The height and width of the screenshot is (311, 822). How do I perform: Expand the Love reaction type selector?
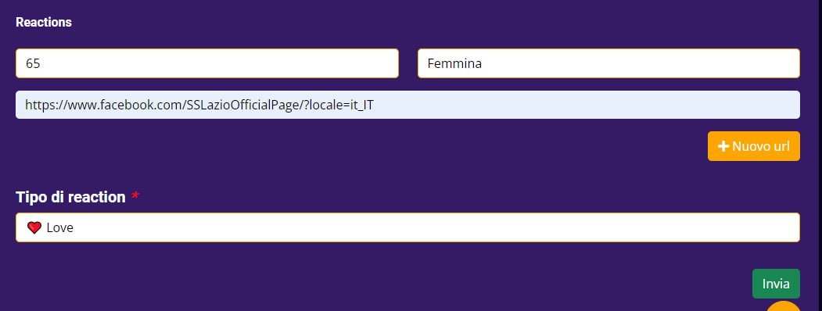(x=407, y=227)
